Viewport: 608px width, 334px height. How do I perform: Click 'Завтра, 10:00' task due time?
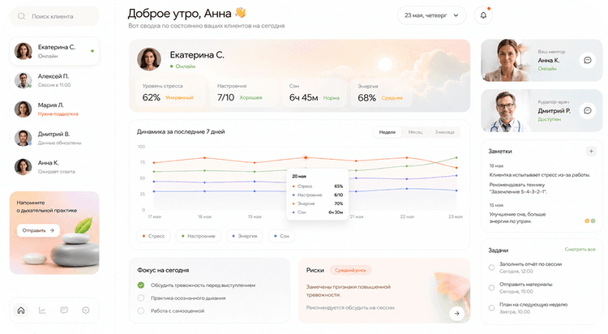(x=515, y=312)
